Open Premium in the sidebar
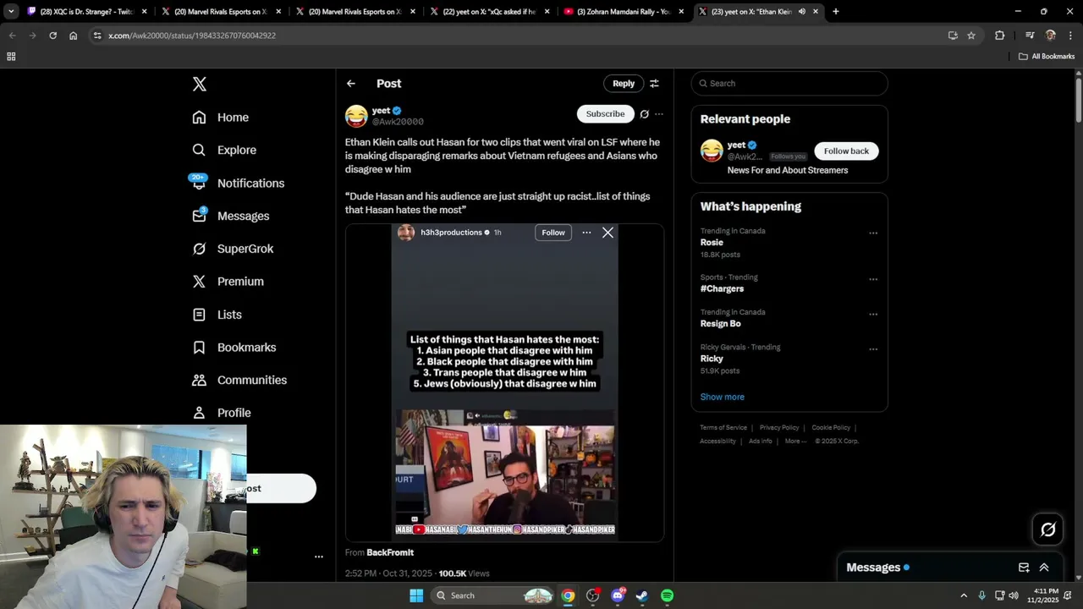1083x609 pixels. (228, 282)
